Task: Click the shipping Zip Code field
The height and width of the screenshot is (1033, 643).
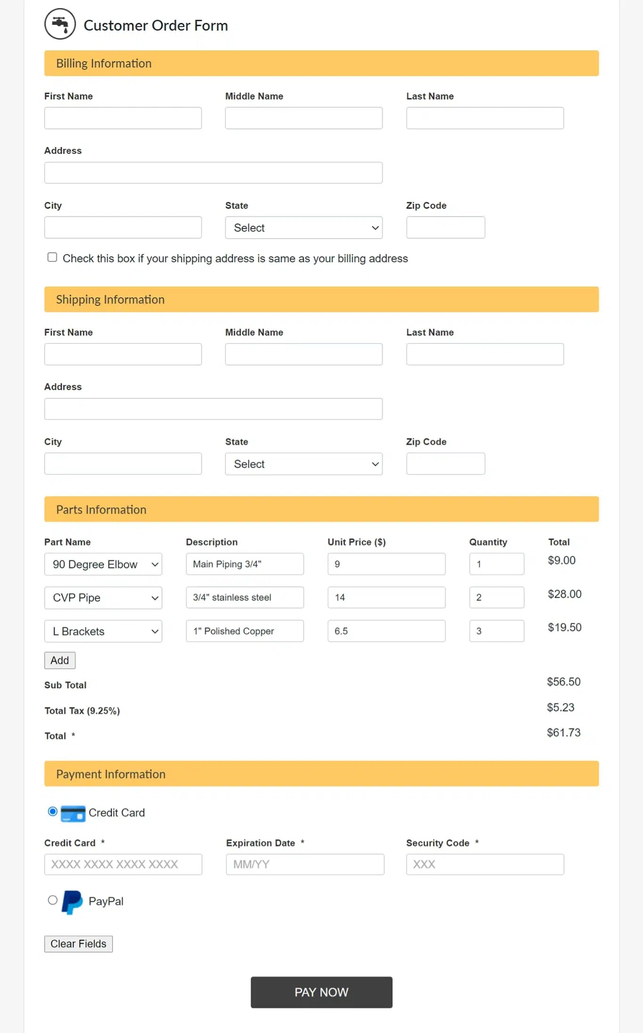Action: point(445,464)
